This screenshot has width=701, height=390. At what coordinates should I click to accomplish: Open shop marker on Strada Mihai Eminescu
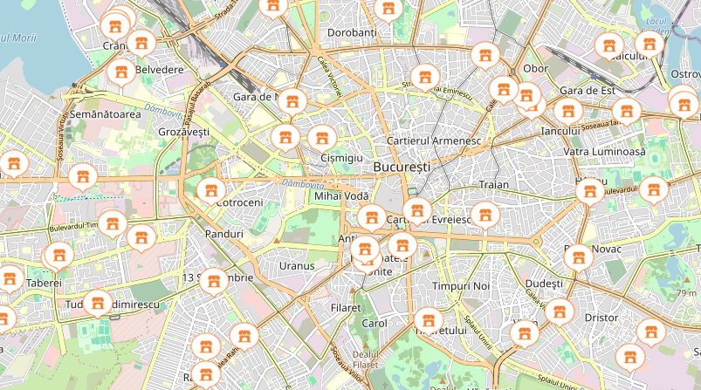point(425,78)
